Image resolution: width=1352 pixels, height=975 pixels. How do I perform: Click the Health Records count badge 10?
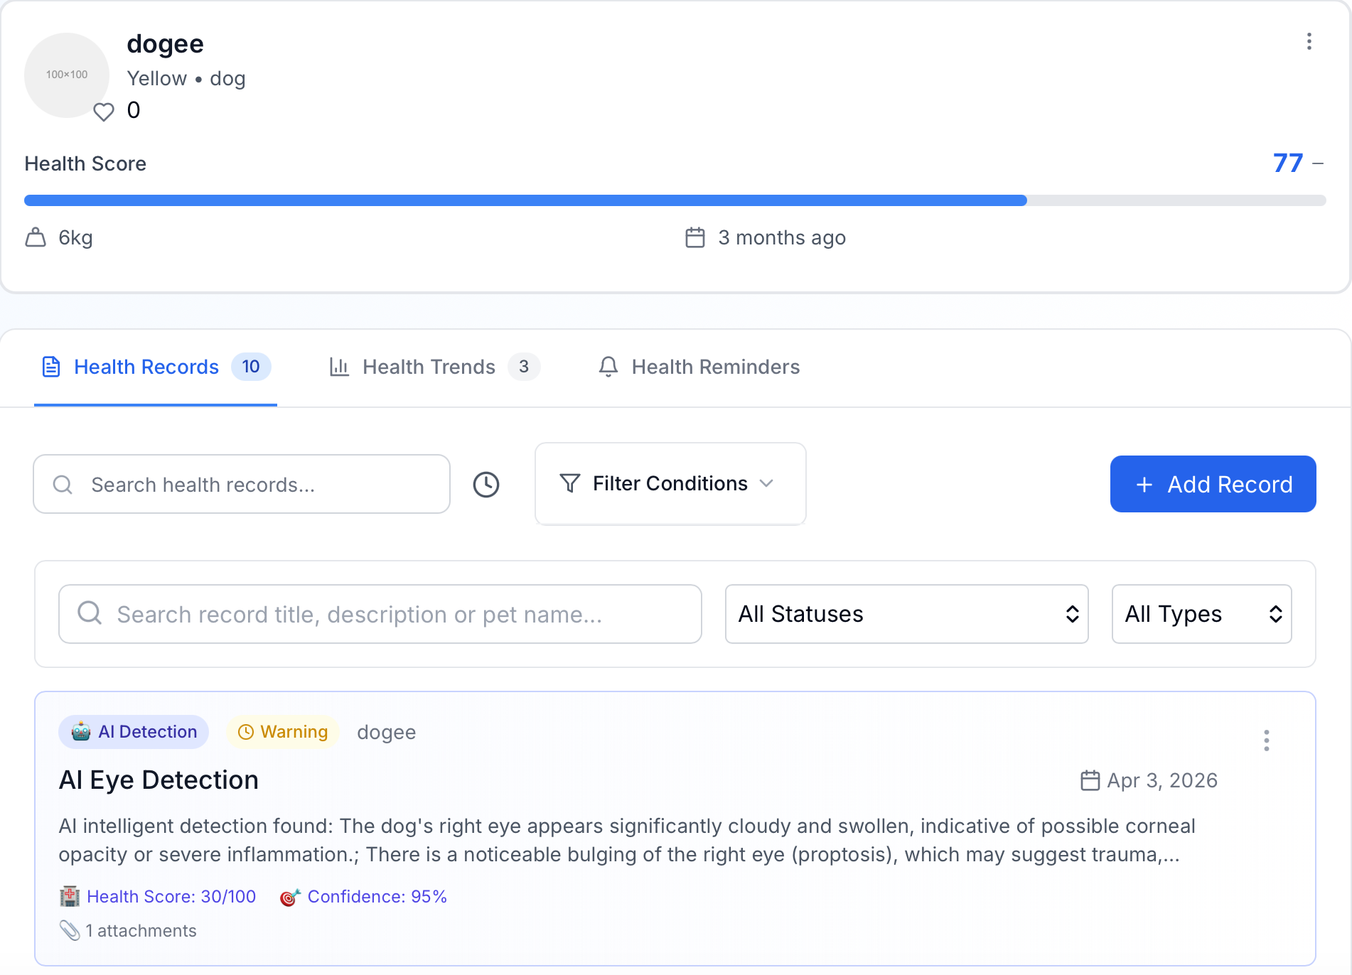pos(251,367)
